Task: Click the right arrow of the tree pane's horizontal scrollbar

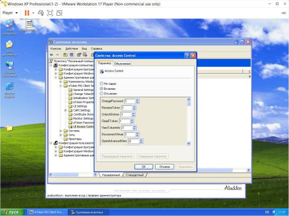Action: tap(95, 174)
